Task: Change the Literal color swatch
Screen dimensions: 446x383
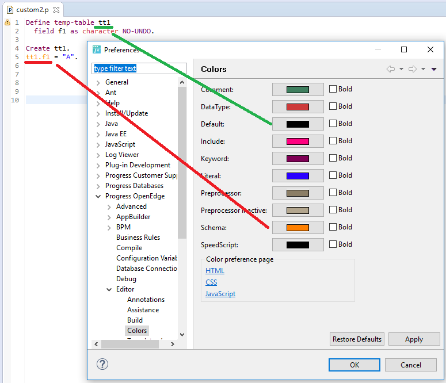Action: [x=298, y=176]
